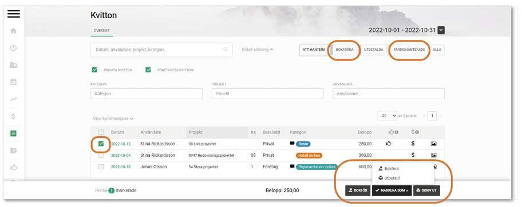Open the 2022-10-04 date link
Viewport: 522px width, 207px height.
pos(121,155)
